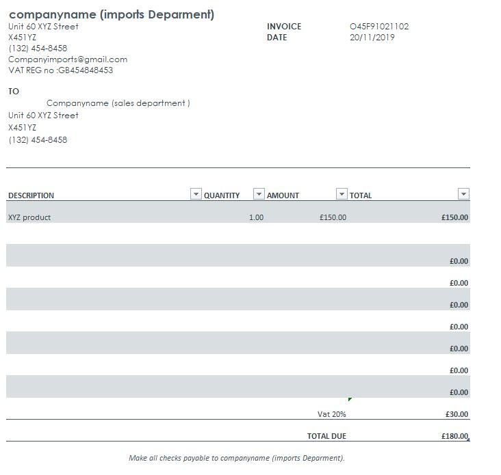Screen dimensions: 501x475
Task: Click the TOTAL DUE label
Action: click(x=326, y=436)
